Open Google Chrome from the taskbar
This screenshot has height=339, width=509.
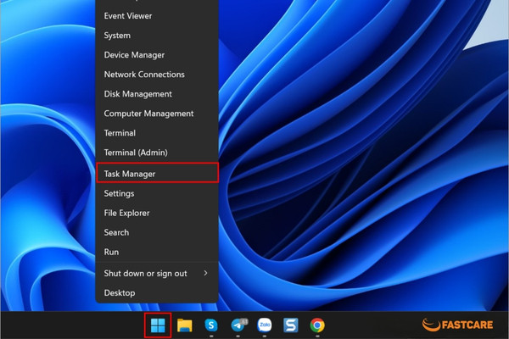317,325
